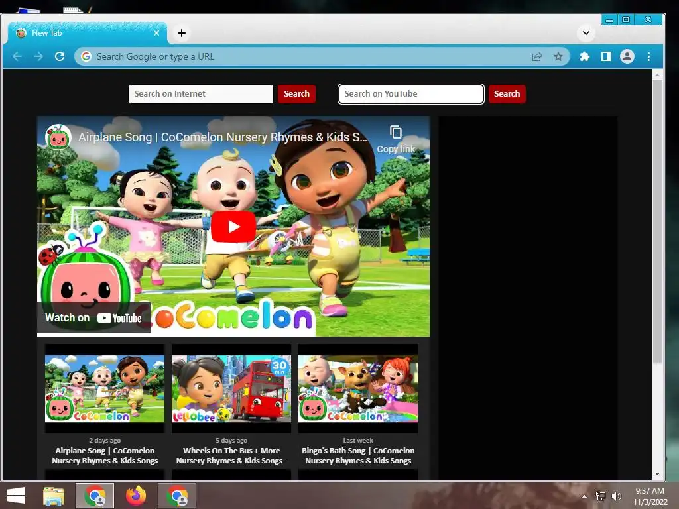679x509 pixels.
Task: Toggle the browser side panel
Action: click(606, 56)
